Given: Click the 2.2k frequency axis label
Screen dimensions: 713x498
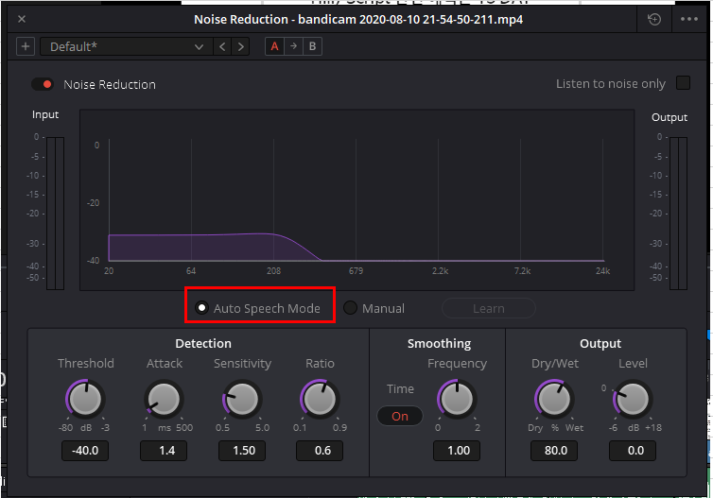Looking at the screenshot, I should 440,271.
